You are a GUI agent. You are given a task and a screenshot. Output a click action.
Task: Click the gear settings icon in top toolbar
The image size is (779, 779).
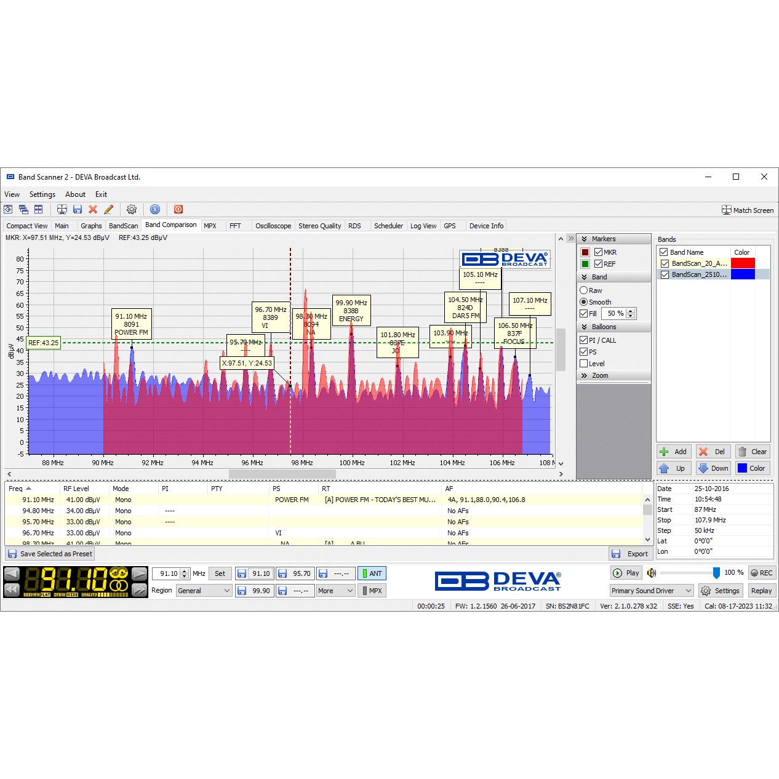pos(131,210)
